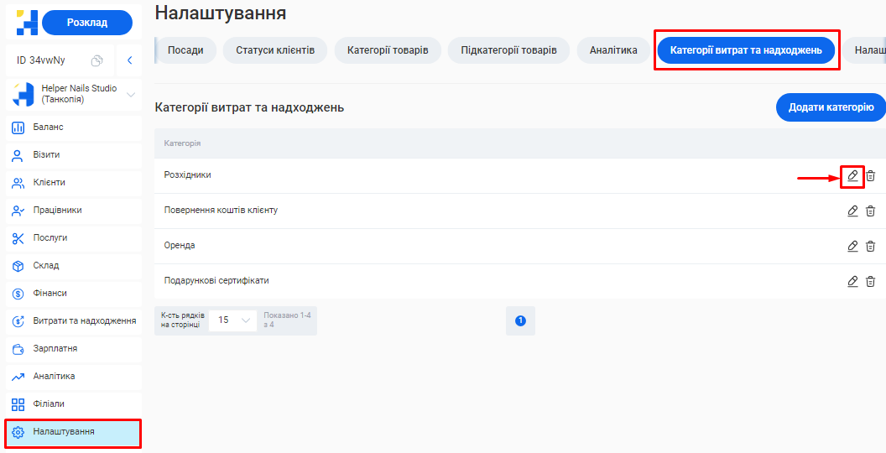The width and height of the screenshot is (886, 453).
Task: Edit the Подарункові сертифікати category
Action: [852, 282]
